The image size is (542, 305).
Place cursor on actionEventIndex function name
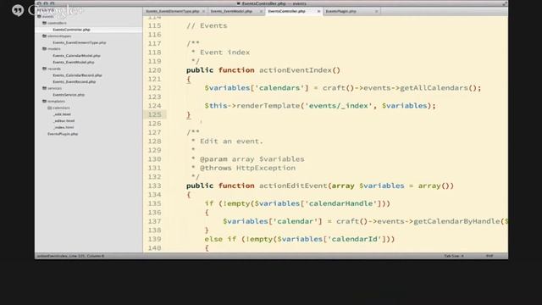click(x=296, y=70)
